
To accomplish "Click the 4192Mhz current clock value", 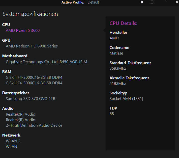I will [x=118, y=84].
